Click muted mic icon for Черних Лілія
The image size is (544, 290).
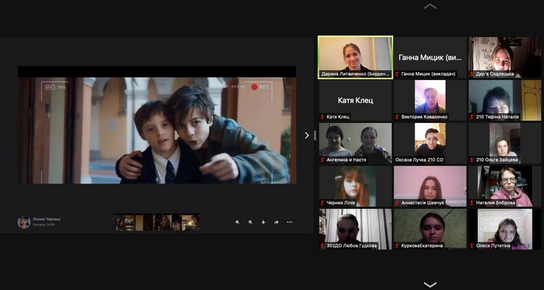tap(322, 203)
